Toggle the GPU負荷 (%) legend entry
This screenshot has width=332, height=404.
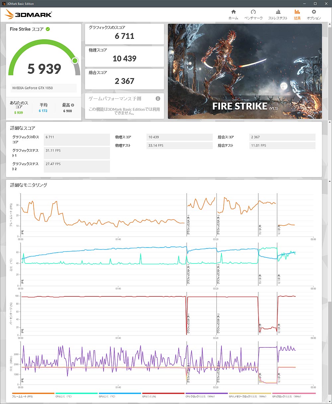163,395
